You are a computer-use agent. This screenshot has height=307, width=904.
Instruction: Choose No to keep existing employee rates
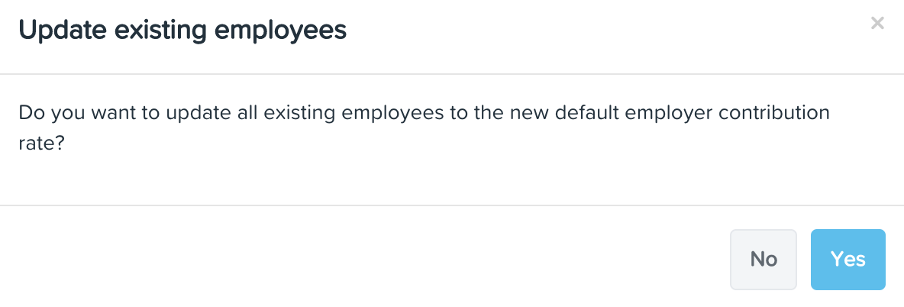click(764, 259)
